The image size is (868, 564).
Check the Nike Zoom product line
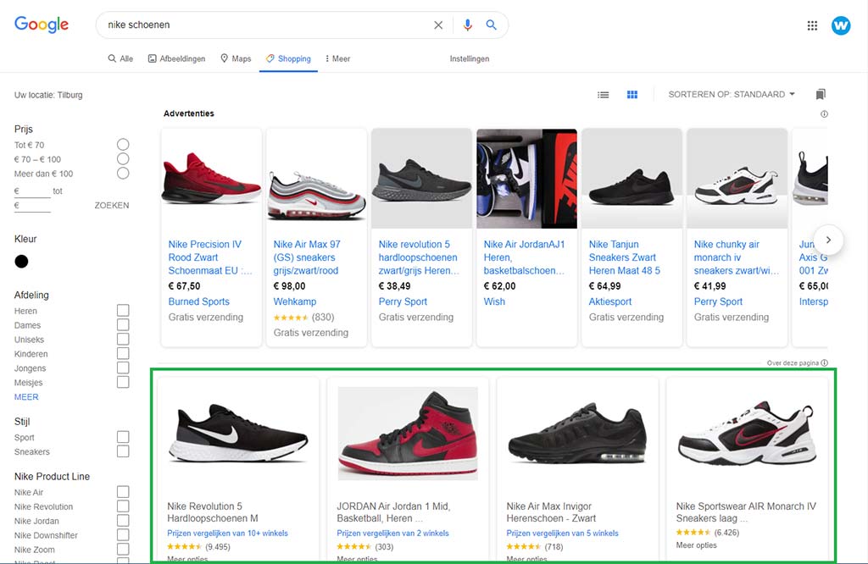123,549
